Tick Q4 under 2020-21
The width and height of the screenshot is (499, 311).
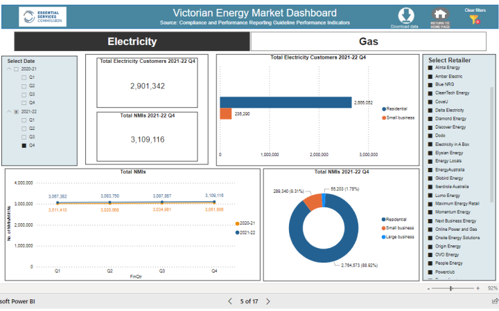[24, 103]
